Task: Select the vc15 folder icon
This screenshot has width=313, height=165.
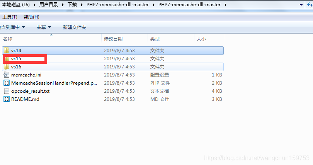Action: coord(7,59)
